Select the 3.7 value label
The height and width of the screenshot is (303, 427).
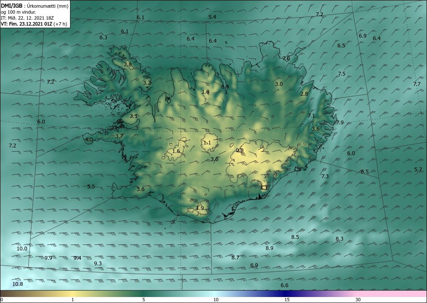coord(119,136)
